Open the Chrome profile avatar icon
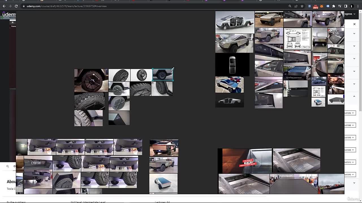This screenshot has height=203, width=362. [x=351, y=6]
